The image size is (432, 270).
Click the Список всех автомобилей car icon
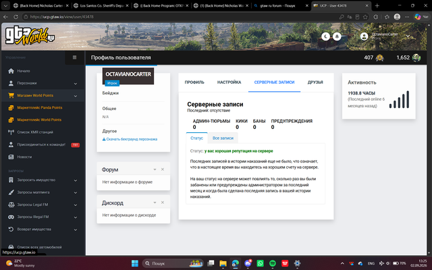(11, 247)
